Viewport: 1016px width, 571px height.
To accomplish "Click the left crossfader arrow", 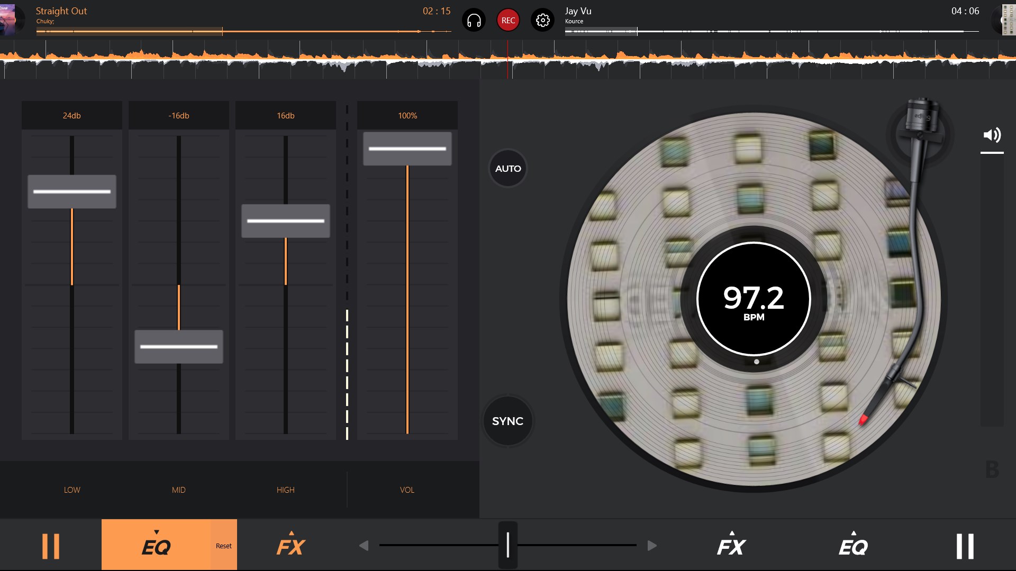I will point(364,545).
